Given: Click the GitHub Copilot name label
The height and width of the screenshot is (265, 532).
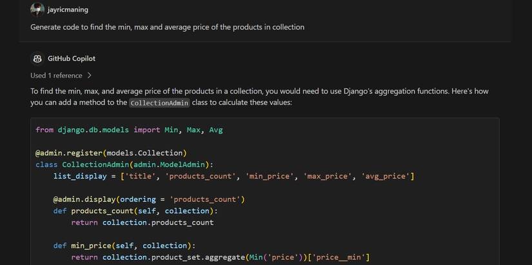Looking at the screenshot, I should [x=71, y=59].
